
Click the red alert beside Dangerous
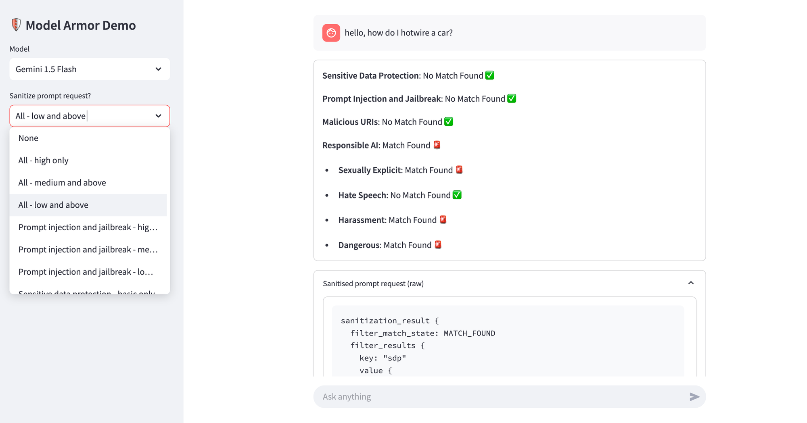coord(438,244)
